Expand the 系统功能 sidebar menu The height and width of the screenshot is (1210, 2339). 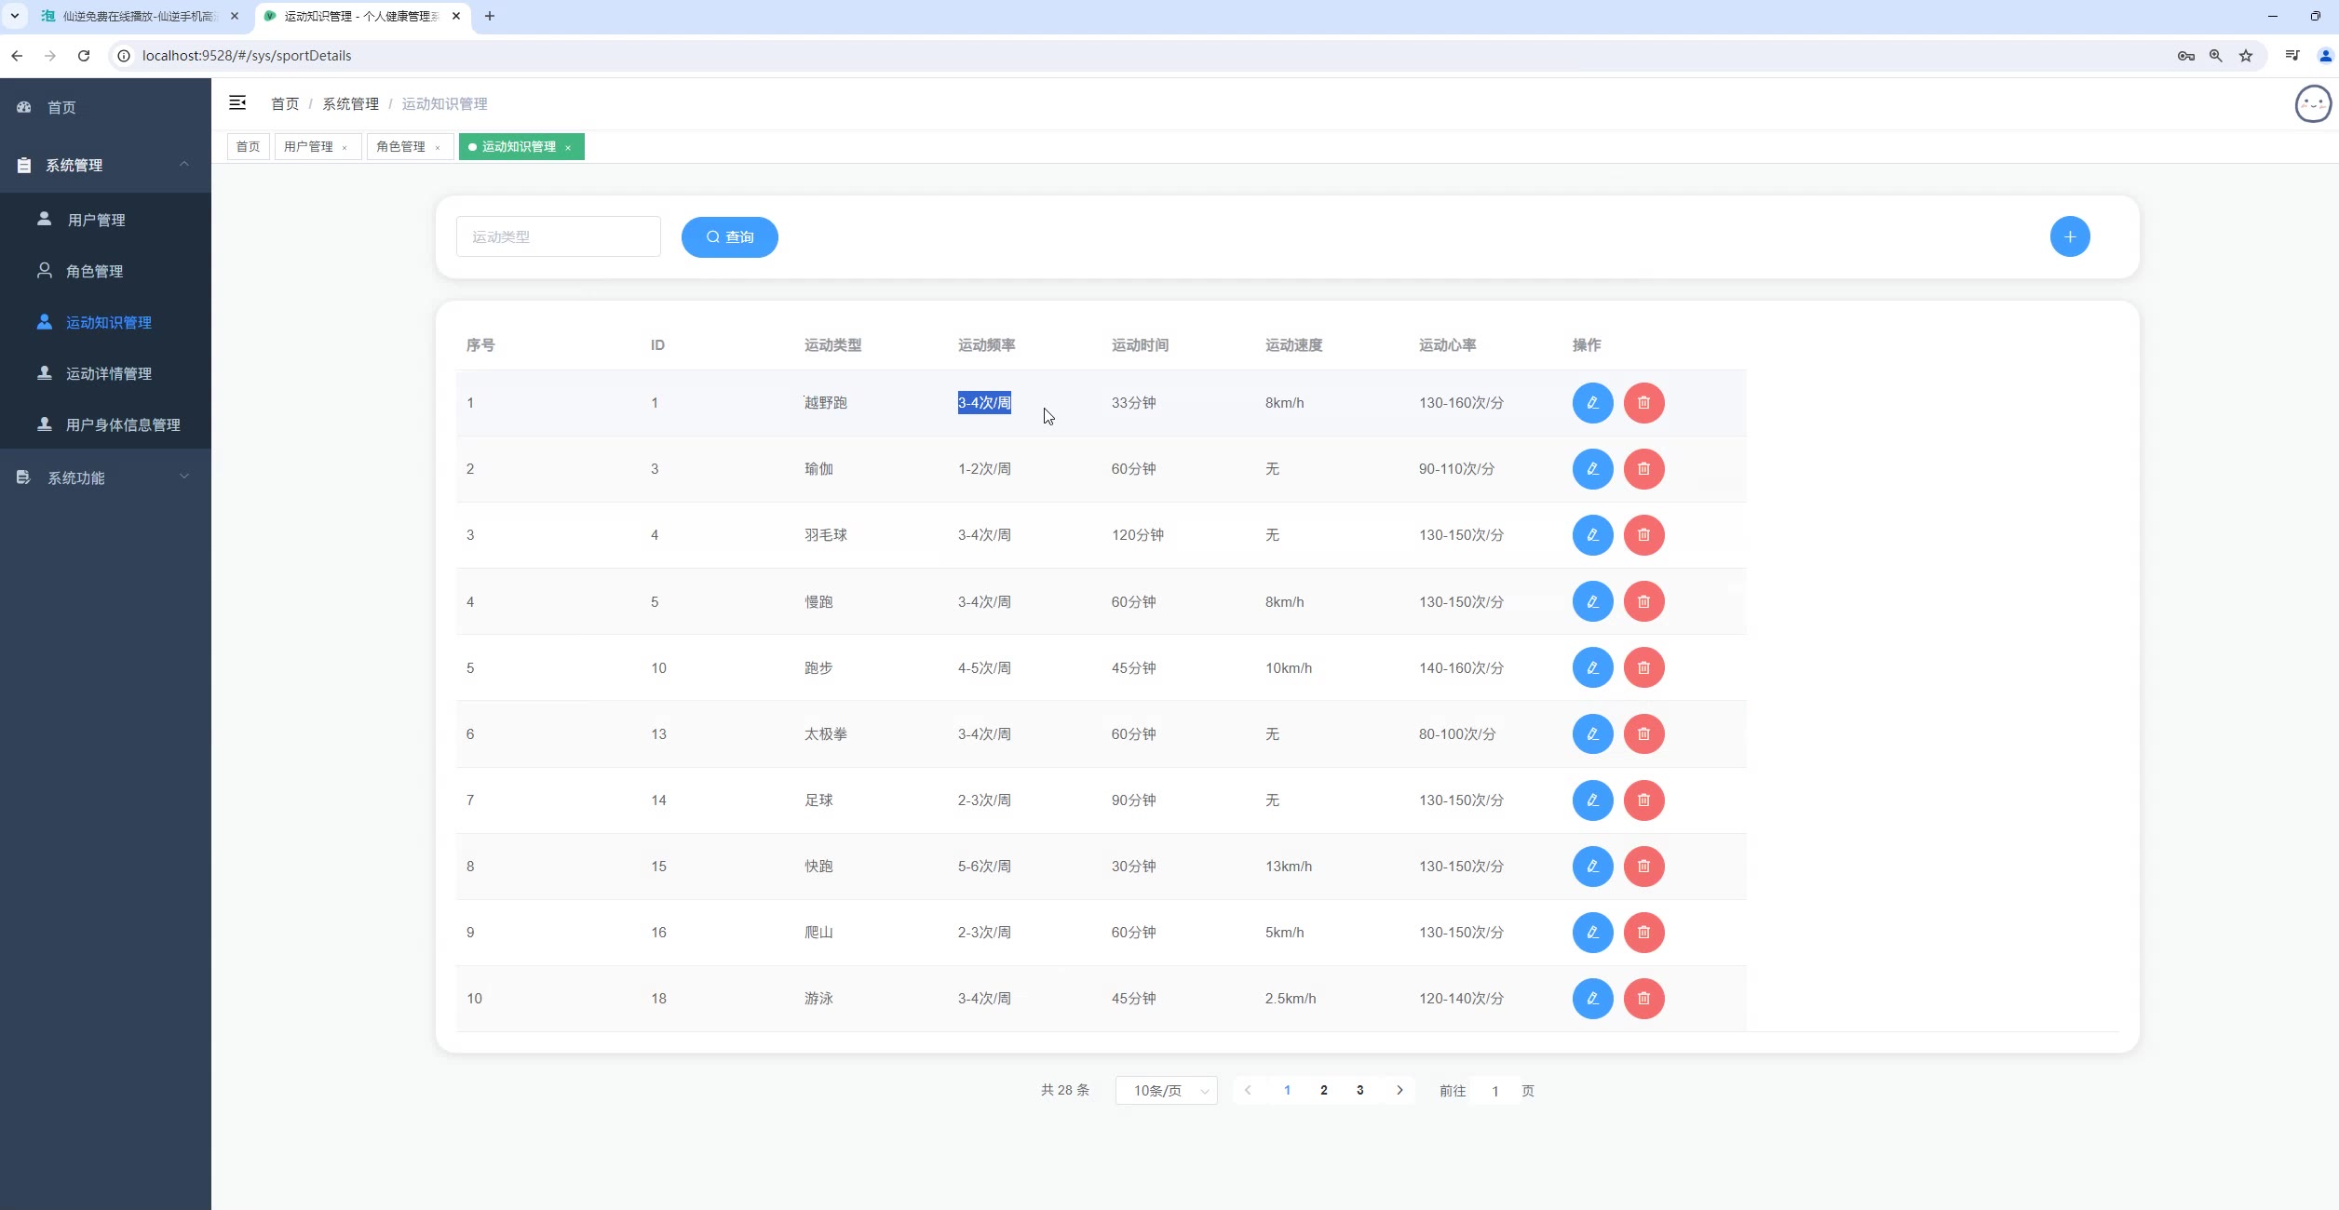pos(104,477)
